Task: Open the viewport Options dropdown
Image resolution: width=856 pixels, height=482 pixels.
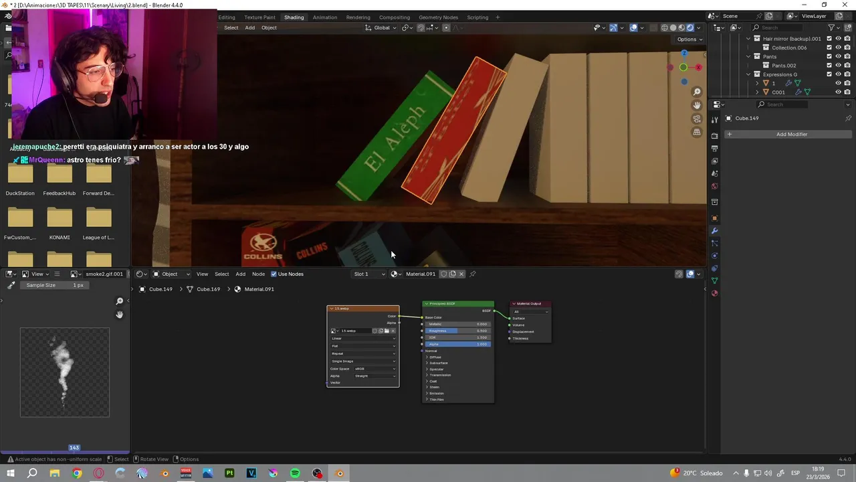Action: coord(689,39)
